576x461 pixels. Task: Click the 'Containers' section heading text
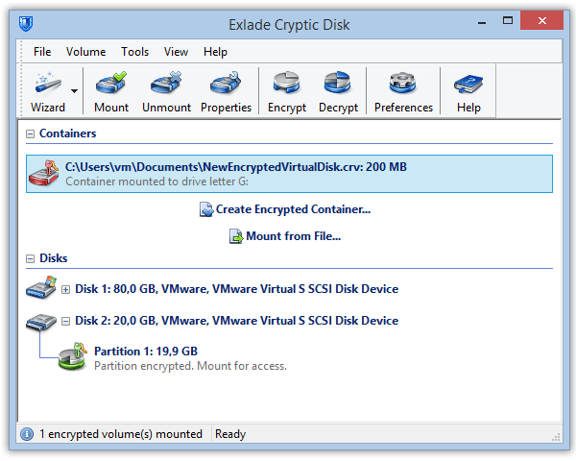(67, 133)
